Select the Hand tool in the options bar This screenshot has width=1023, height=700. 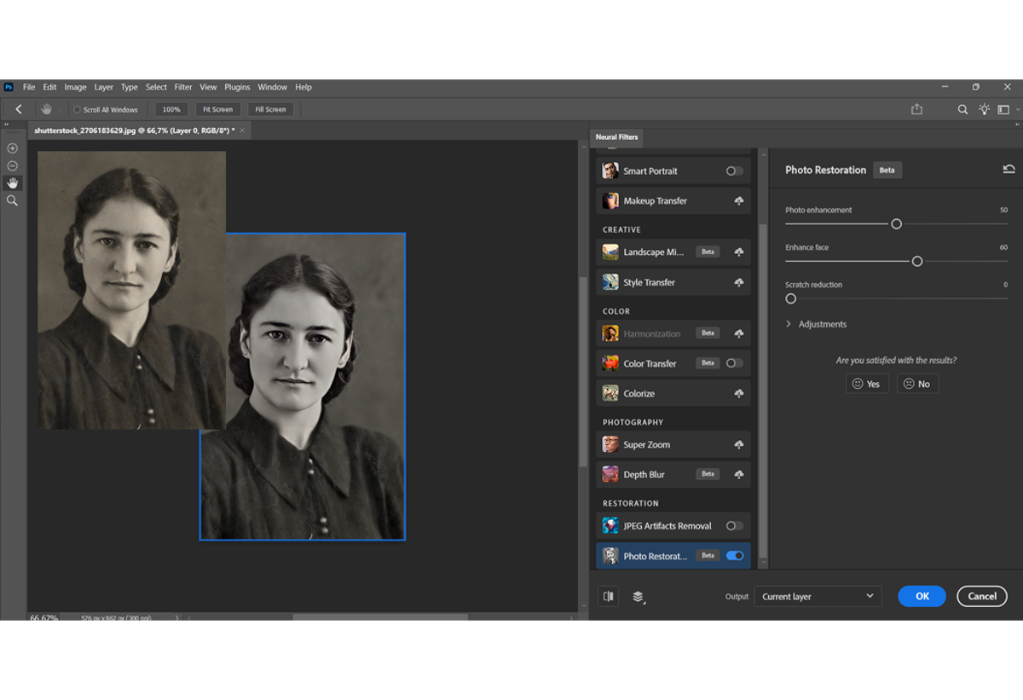tap(47, 109)
